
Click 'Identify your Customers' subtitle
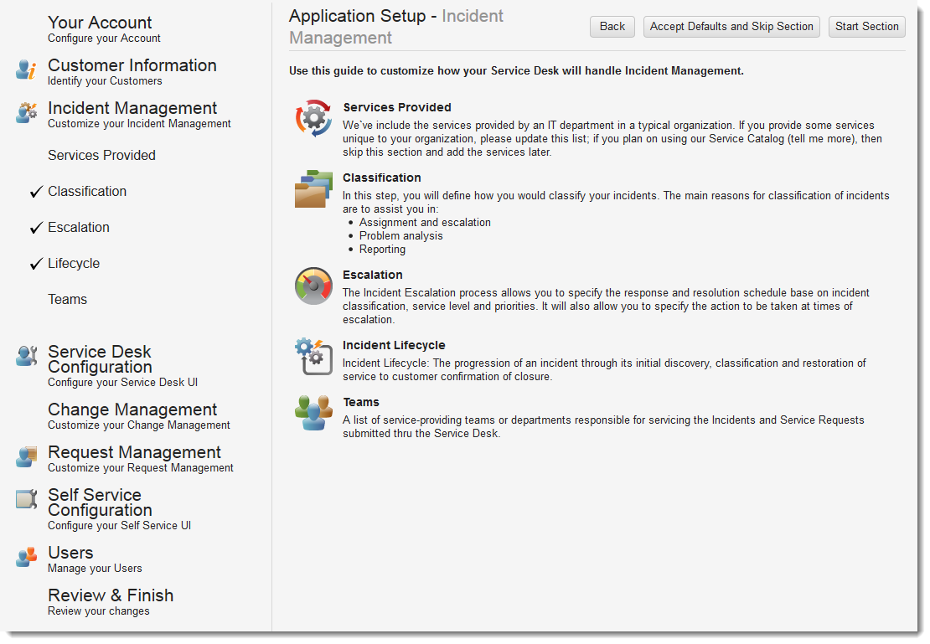(x=105, y=81)
